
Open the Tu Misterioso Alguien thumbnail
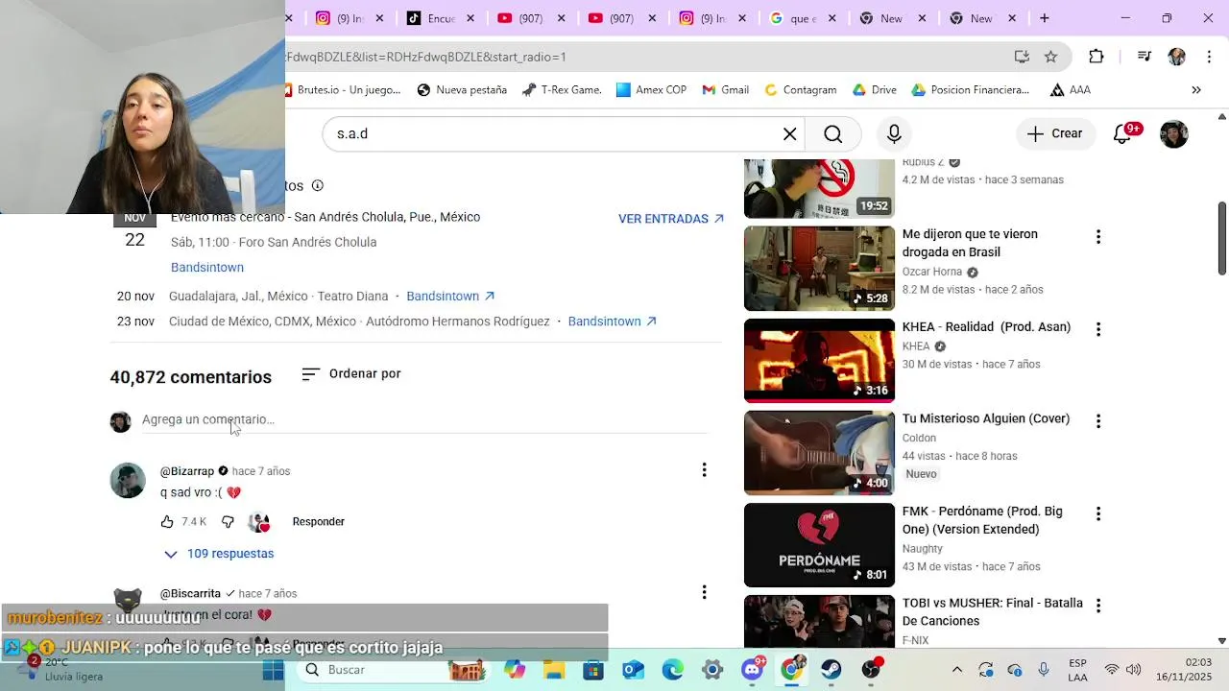819,453
